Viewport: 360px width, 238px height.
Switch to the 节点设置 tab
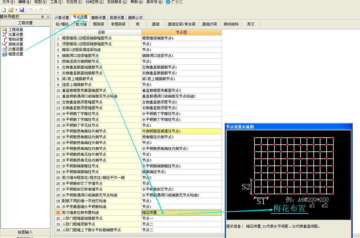[x=80, y=17]
